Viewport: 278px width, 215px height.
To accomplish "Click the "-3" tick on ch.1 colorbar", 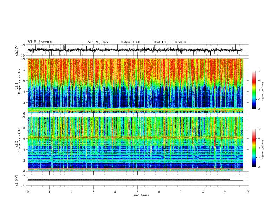I will pyautogui.click(x=259, y=71).
